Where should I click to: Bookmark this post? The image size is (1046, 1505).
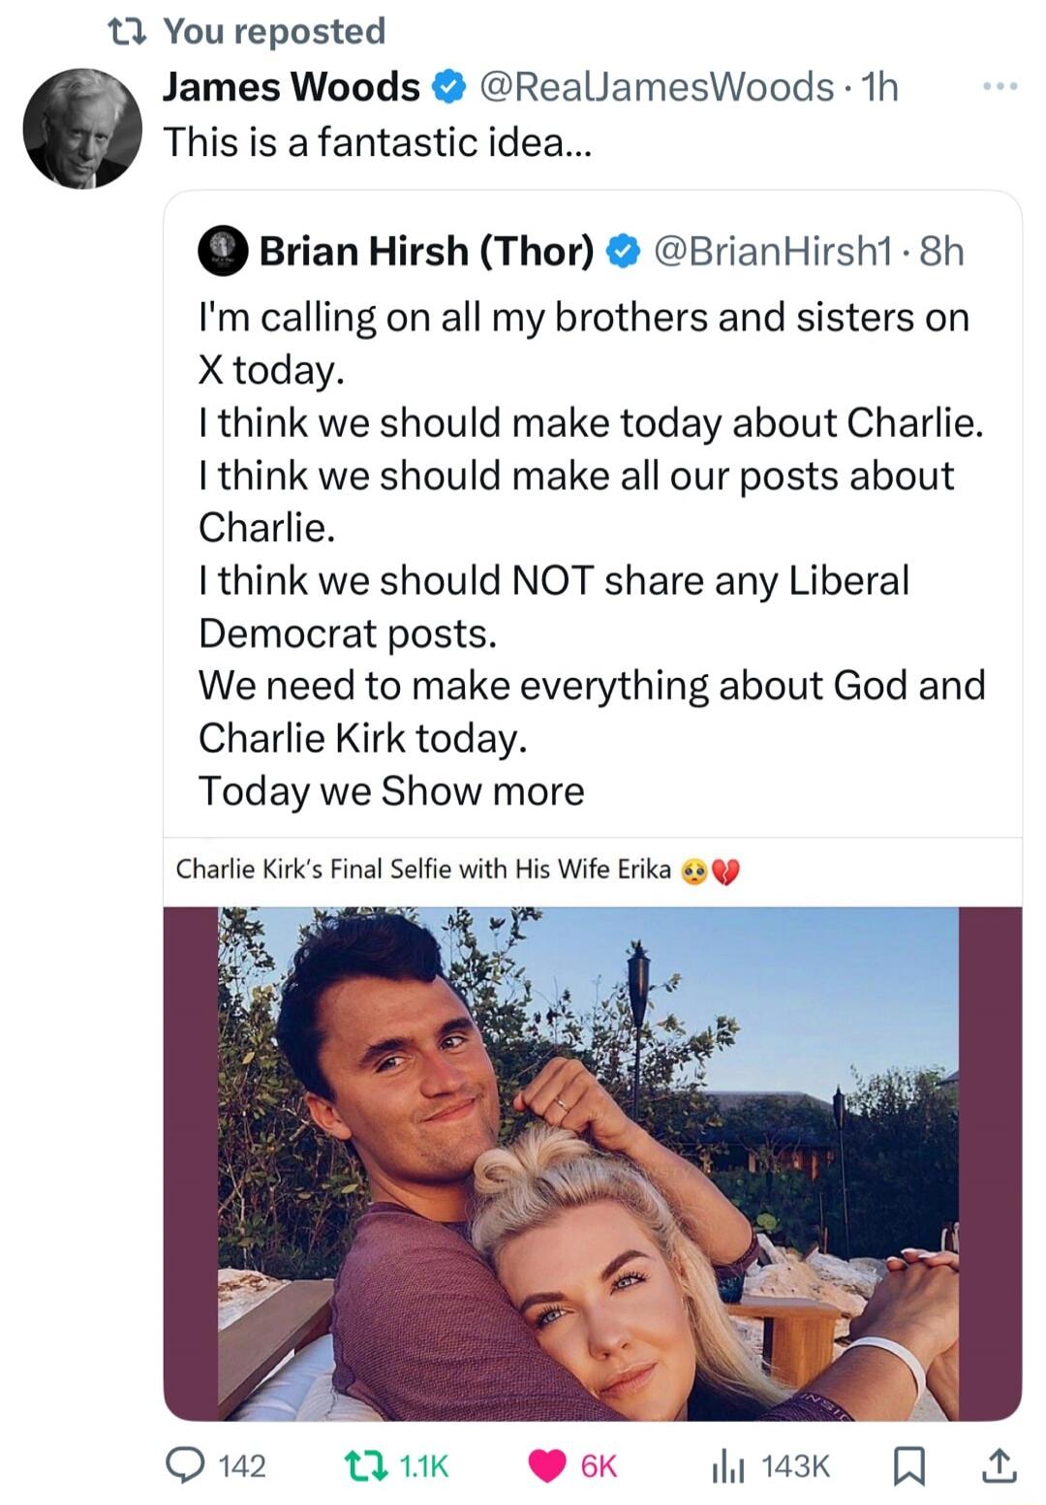coord(908,1464)
